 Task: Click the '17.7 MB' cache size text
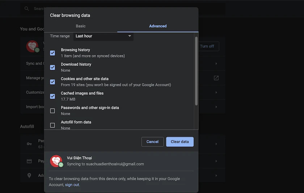click(x=68, y=99)
